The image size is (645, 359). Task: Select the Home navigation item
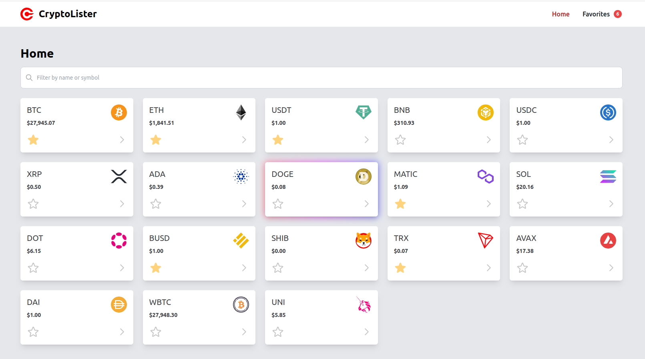[x=561, y=14]
